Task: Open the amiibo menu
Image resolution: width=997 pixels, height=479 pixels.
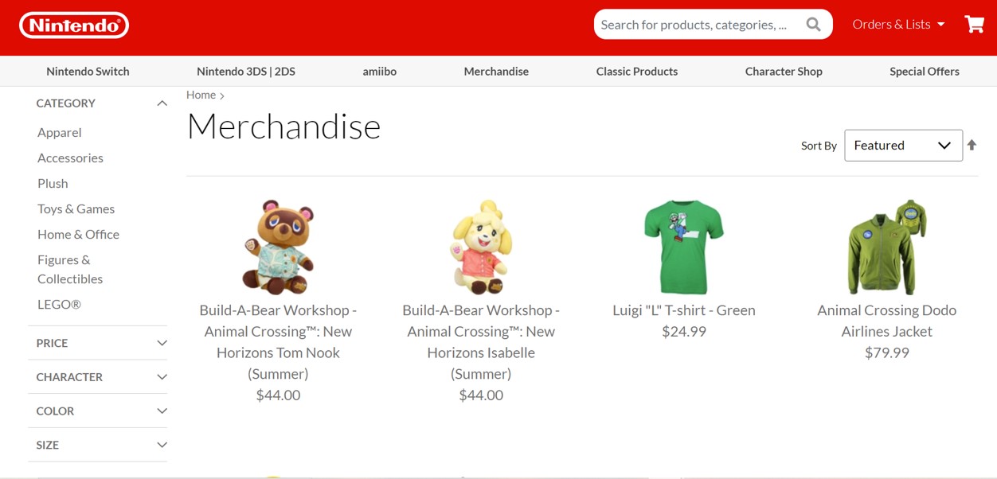Action: 380,72
